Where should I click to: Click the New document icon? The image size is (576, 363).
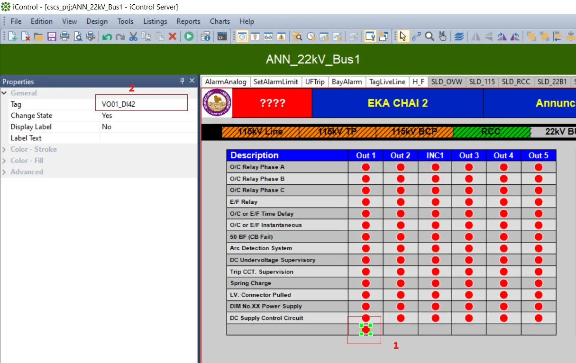click(13, 36)
